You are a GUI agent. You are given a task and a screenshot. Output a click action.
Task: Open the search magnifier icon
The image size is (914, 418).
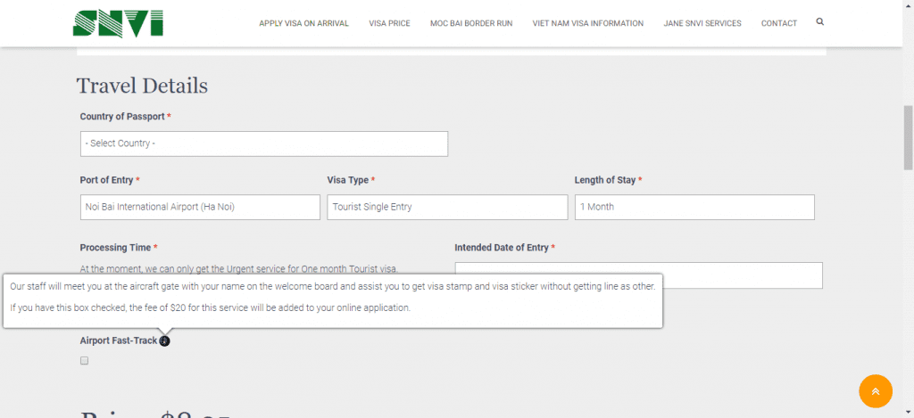[820, 22]
